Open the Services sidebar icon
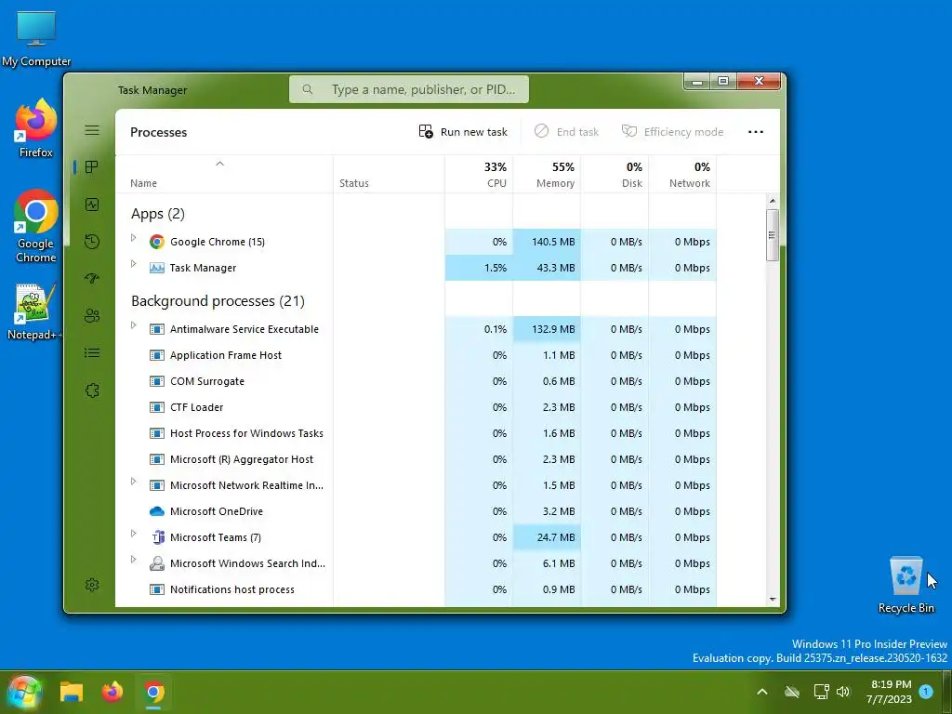952x714 pixels. (x=92, y=390)
